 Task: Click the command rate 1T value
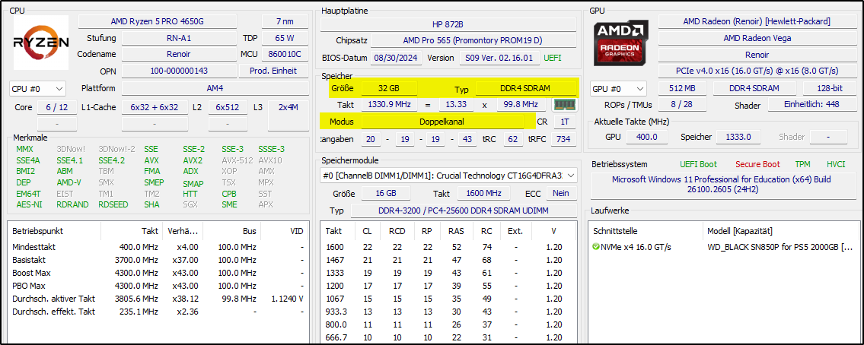click(x=564, y=122)
